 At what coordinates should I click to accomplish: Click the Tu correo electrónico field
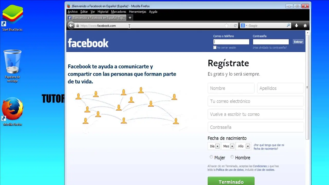pyautogui.click(x=256, y=101)
